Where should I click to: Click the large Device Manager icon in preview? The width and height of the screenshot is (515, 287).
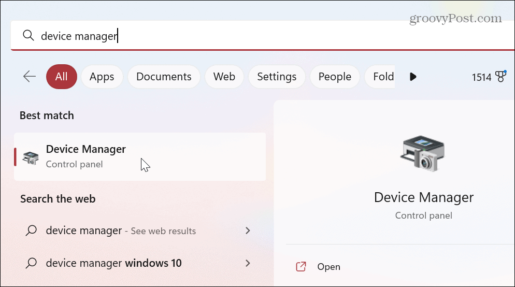pos(423,153)
